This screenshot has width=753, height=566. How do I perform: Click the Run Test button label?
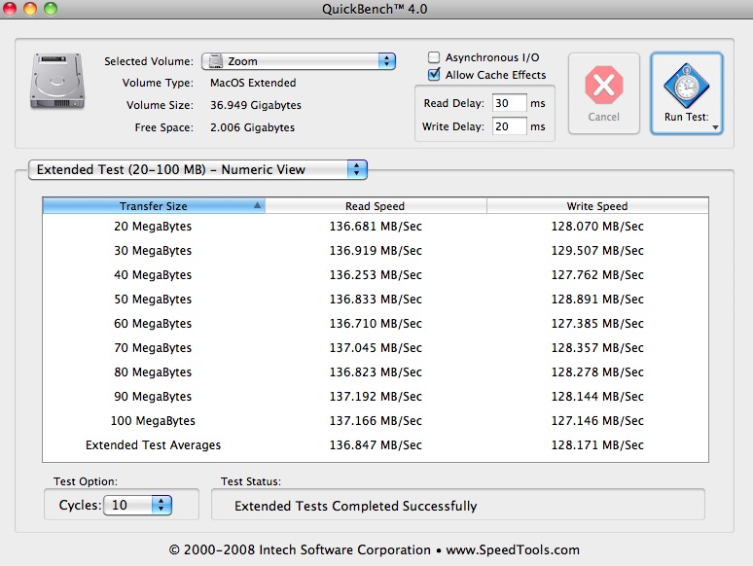(686, 117)
